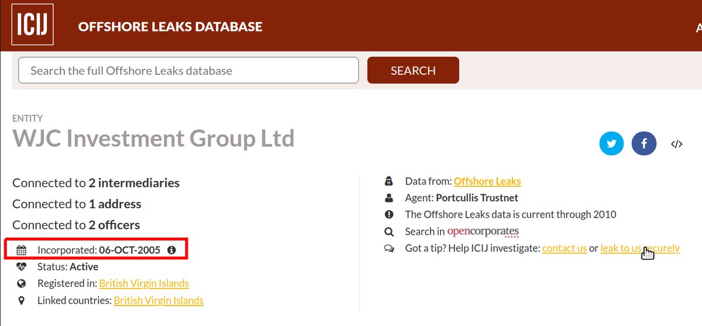Open British Virgin Islands under Registered in
The height and width of the screenshot is (326, 702).
(144, 284)
